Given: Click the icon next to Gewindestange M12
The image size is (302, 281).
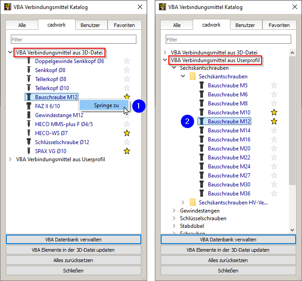Looking at the screenshot, I should pyautogui.click(x=29, y=115).
